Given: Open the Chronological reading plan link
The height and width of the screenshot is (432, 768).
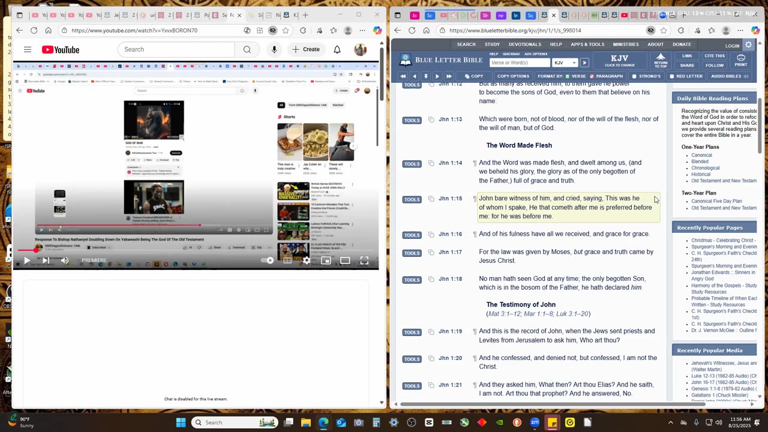Looking at the screenshot, I should (706, 168).
